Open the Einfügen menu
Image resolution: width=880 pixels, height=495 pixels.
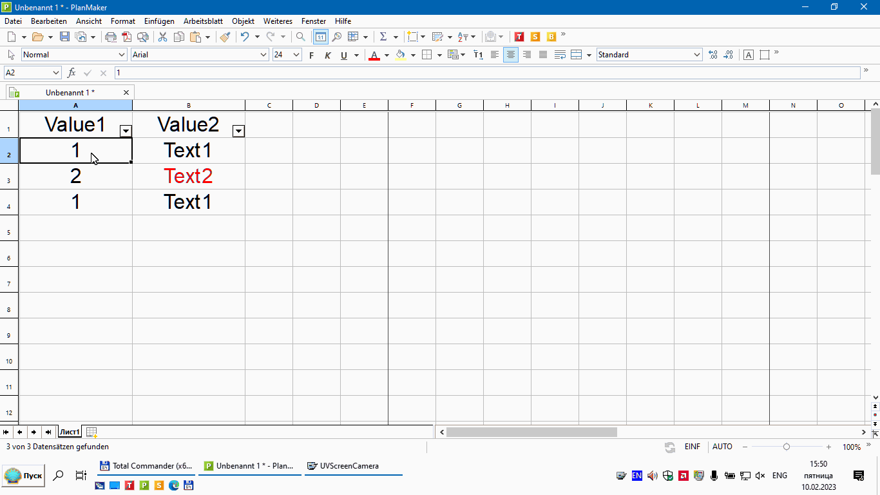[159, 21]
